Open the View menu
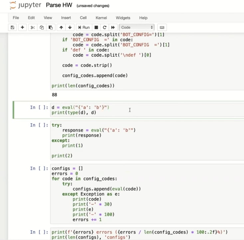The height and width of the screenshot is (240, 244). pyautogui.click(x=48, y=18)
